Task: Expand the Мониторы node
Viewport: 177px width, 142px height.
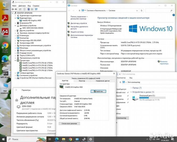Action: (15, 48)
